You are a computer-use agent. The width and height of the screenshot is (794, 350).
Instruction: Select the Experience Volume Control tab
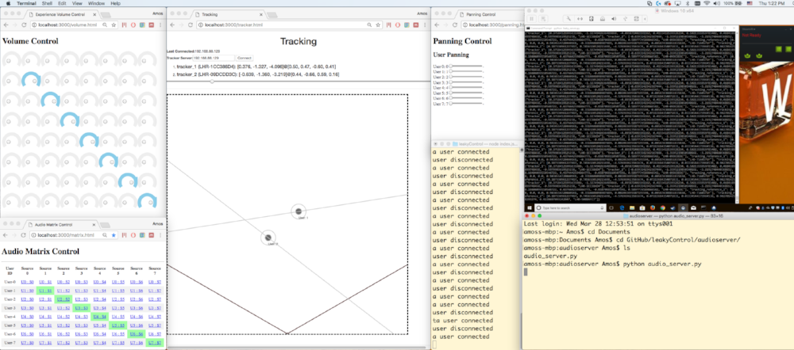(x=61, y=14)
